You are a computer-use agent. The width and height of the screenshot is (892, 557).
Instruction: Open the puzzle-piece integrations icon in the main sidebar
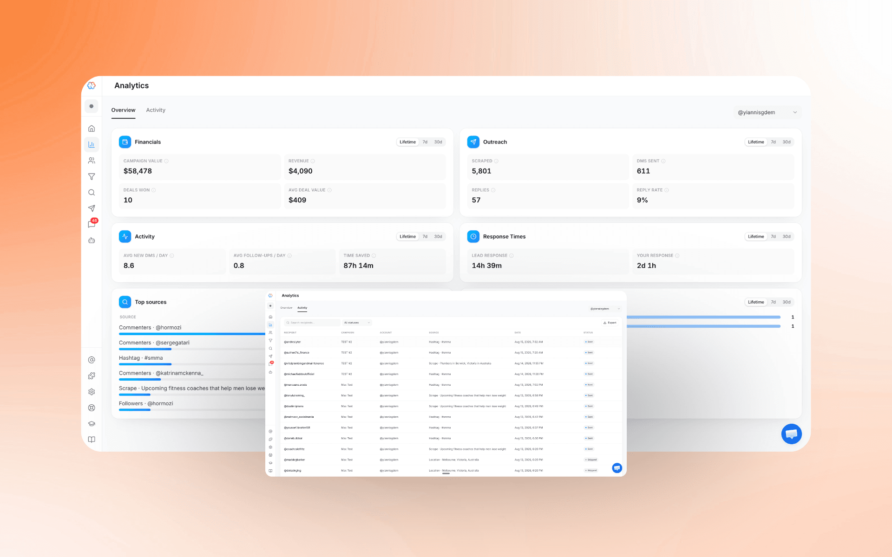[x=92, y=376]
